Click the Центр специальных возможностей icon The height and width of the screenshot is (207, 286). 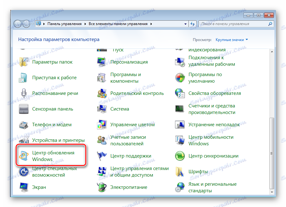(x=24, y=172)
